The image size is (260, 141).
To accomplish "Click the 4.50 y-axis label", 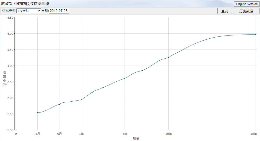I will point(10,18).
